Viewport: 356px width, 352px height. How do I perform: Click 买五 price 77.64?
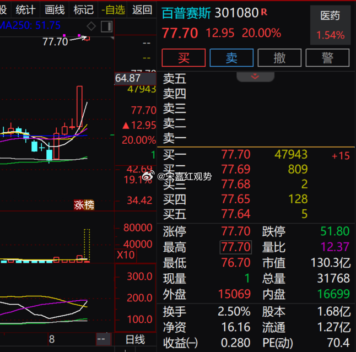pos(236,214)
